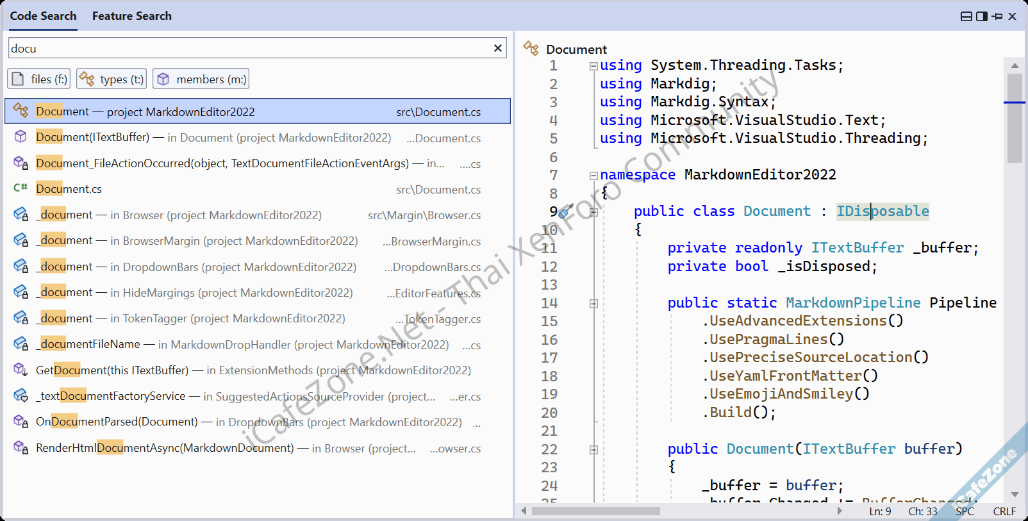1028x521 pixels.
Task: Collapse the Document constructor at line 22
Action: [593, 450]
